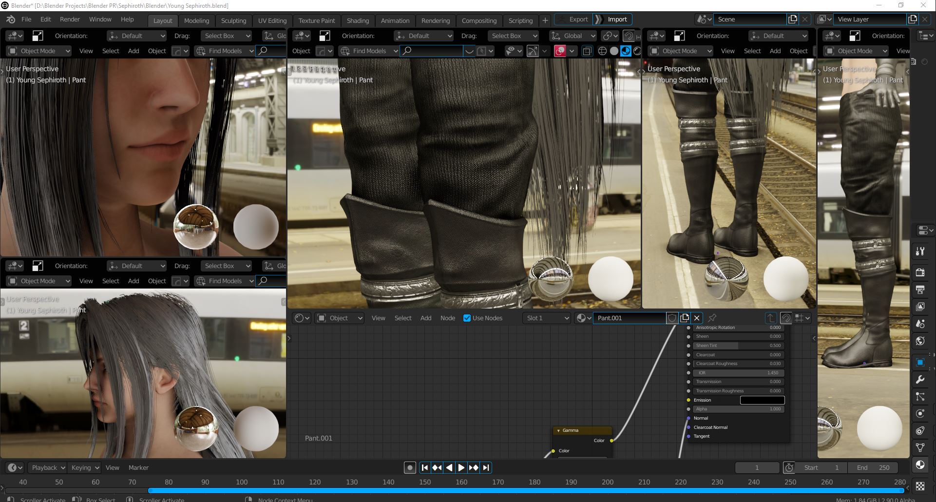Click the Emission color swatch
This screenshot has height=502, width=936.
point(762,400)
